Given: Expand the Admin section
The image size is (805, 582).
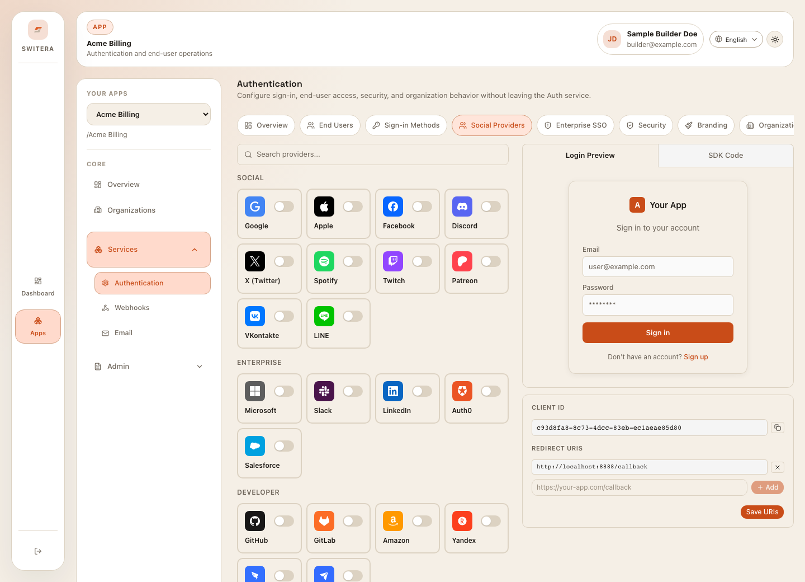Looking at the screenshot, I should (x=149, y=367).
